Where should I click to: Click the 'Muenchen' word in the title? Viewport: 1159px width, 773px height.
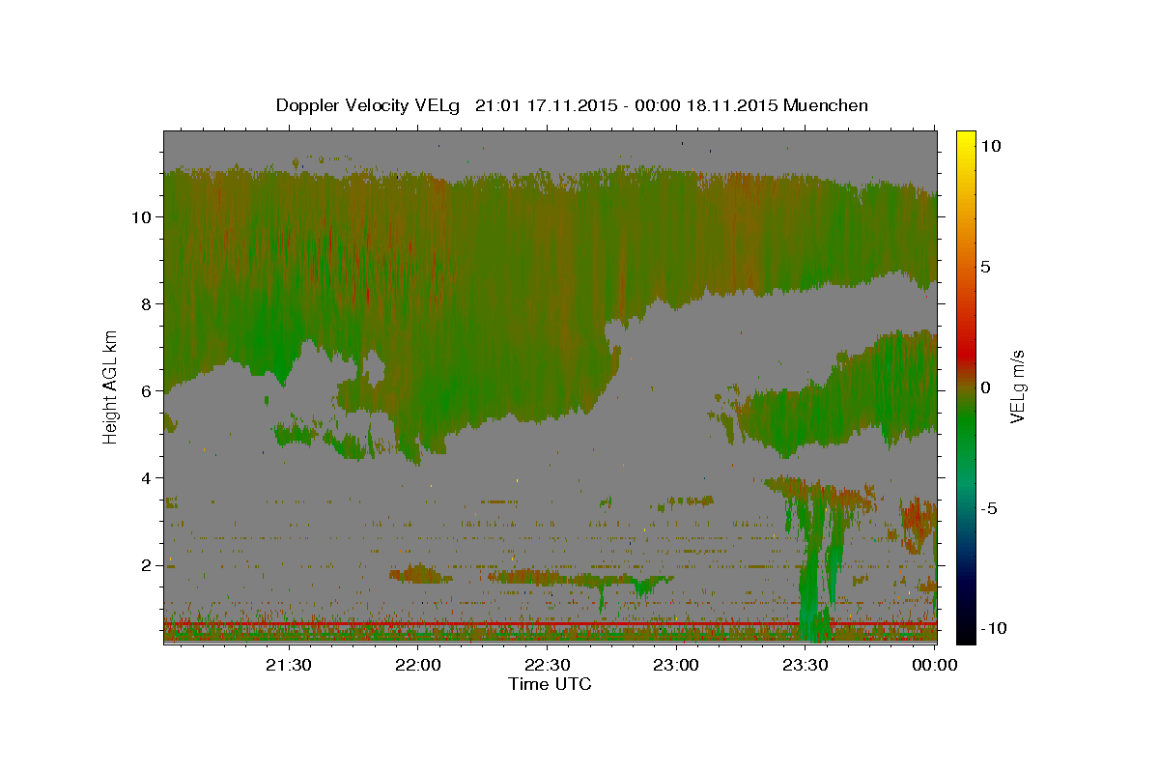click(x=826, y=105)
